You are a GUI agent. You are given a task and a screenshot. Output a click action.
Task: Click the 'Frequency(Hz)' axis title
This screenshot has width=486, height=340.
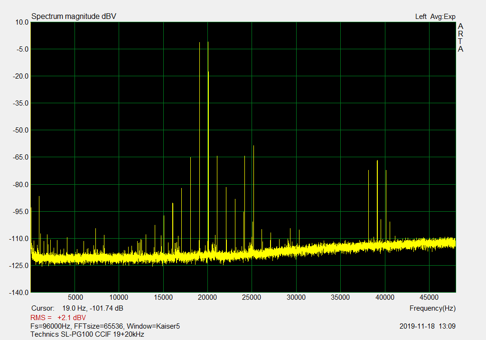432,308
